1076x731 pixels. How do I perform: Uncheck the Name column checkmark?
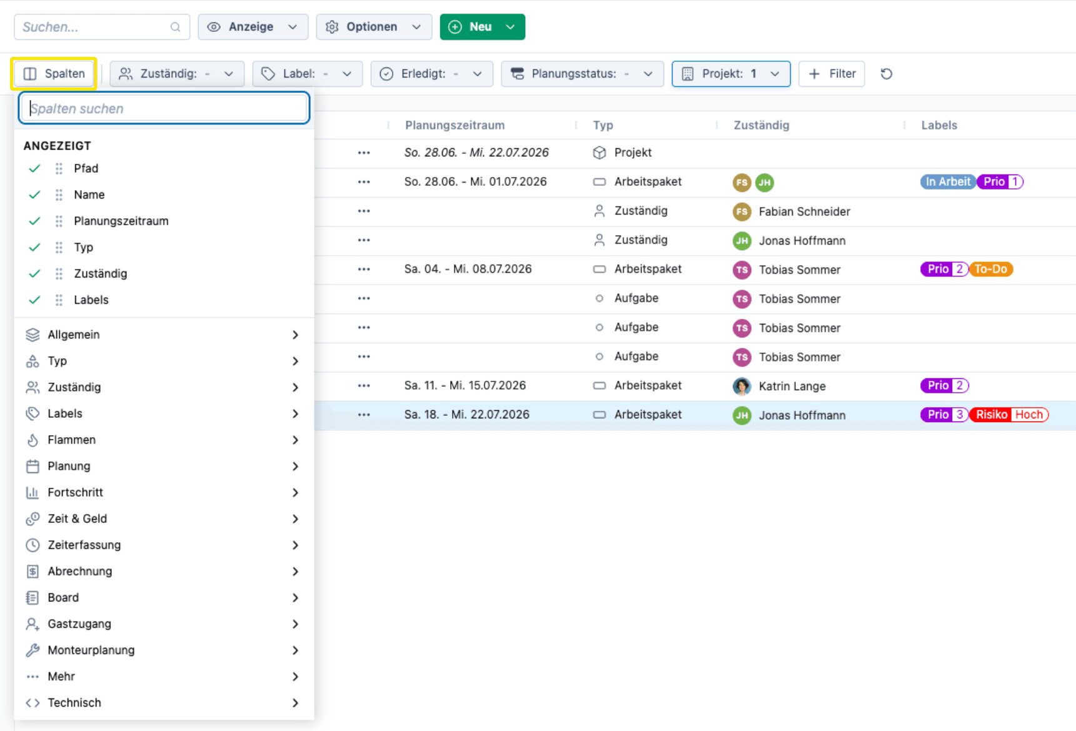[34, 194]
